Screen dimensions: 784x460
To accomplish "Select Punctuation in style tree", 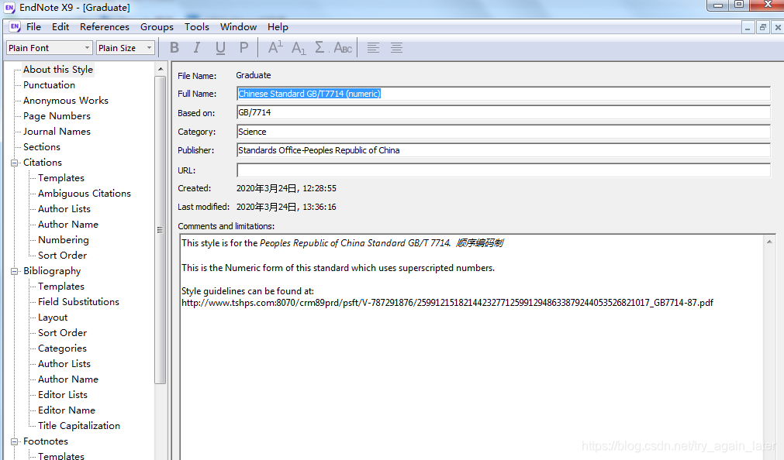I will click(49, 85).
